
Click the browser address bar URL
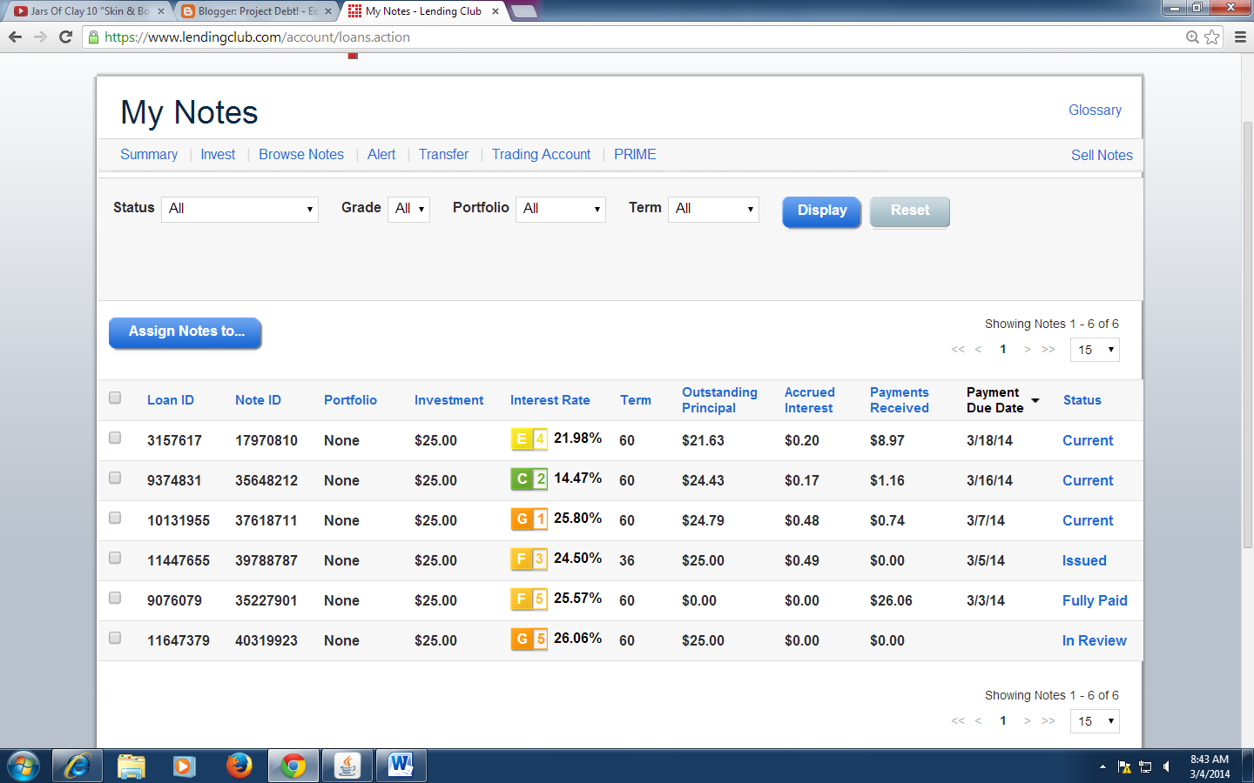[x=257, y=37]
